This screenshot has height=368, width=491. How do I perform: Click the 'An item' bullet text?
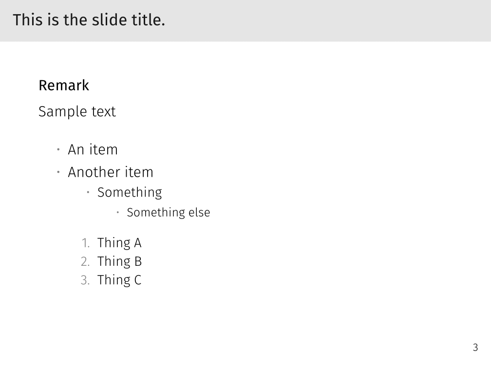tap(93, 149)
